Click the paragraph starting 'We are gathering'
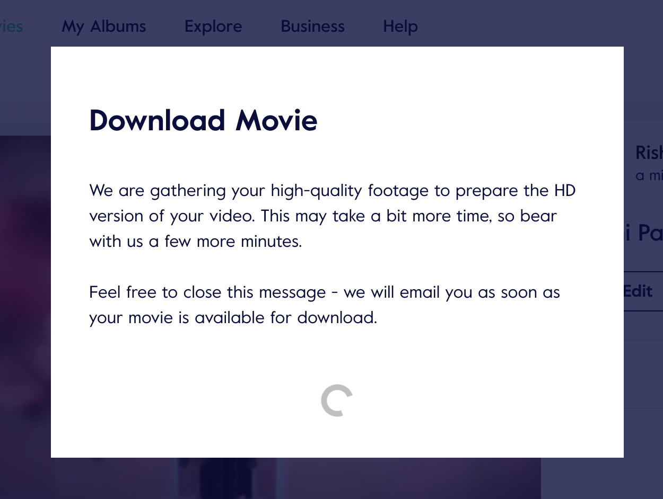The height and width of the screenshot is (499, 663). pos(333,216)
